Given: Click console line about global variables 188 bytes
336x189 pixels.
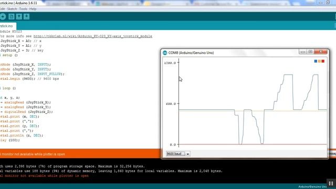Looking at the screenshot, I should (x=111, y=171).
